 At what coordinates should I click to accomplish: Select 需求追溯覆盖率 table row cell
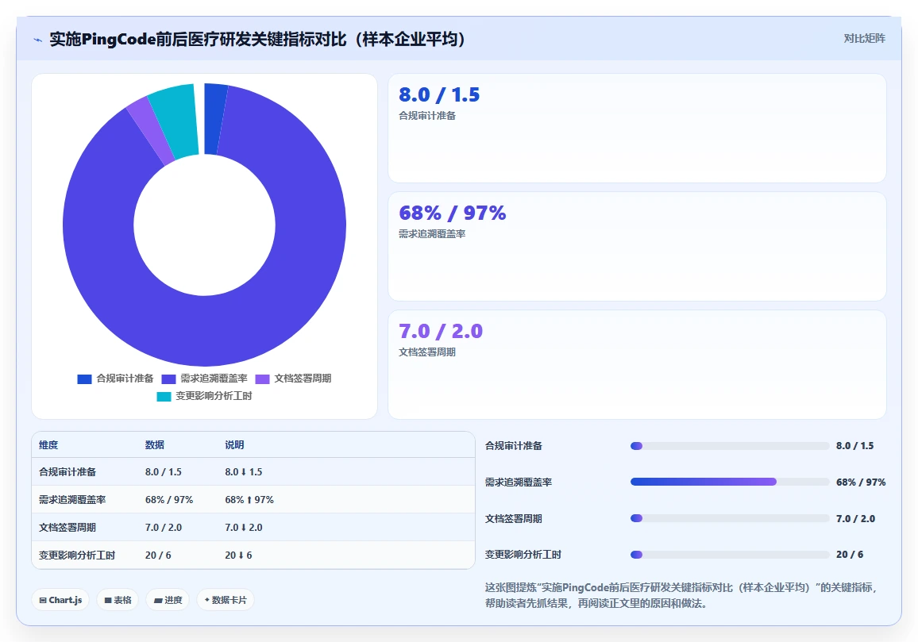72,500
